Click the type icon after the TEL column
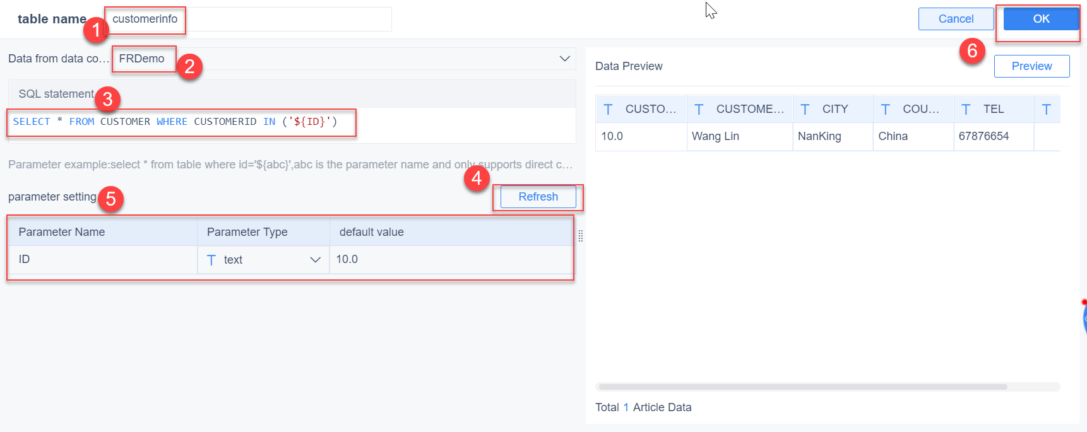 click(1046, 110)
